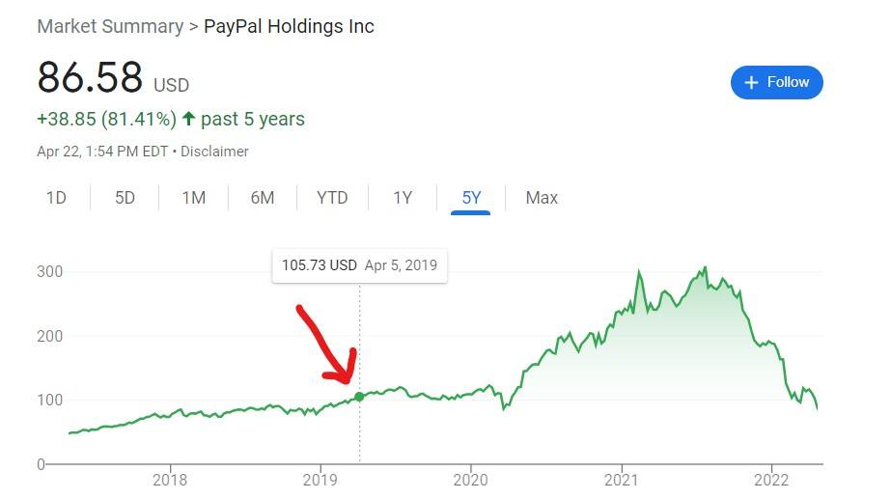Choose the 1M chart range
The width and height of the screenshot is (891, 499).
194,198
